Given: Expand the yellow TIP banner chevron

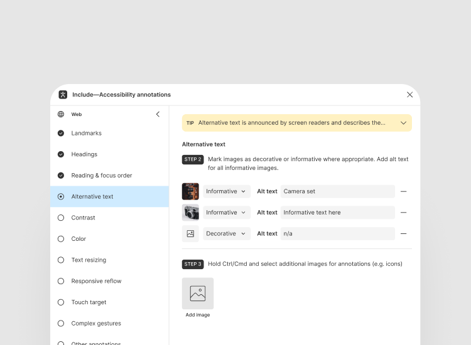Looking at the screenshot, I should tap(403, 123).
